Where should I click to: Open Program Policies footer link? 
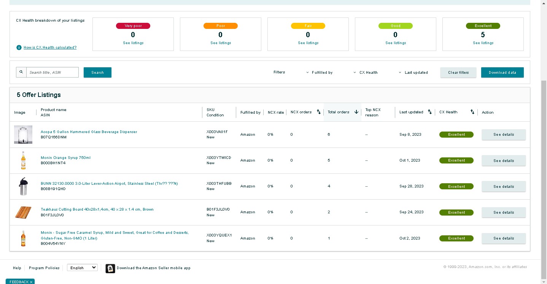tap(44, 268)
